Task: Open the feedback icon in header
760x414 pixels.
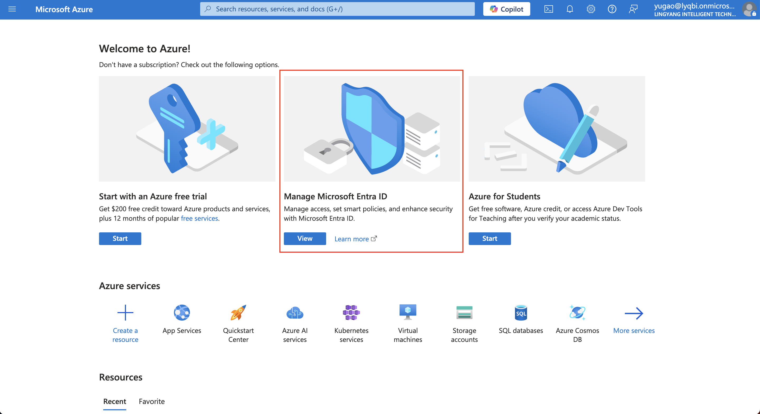Action: coord(633,9)
